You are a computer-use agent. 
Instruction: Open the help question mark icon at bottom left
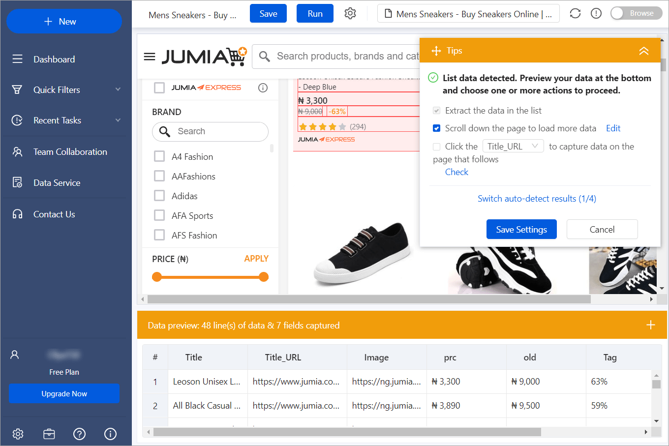point(79,434)
